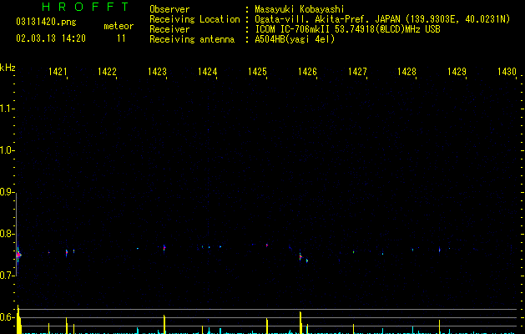This screenshot has width=525, height=334.
Task: Click the meteor echo near 1423
Action: [x=164, y=248]
